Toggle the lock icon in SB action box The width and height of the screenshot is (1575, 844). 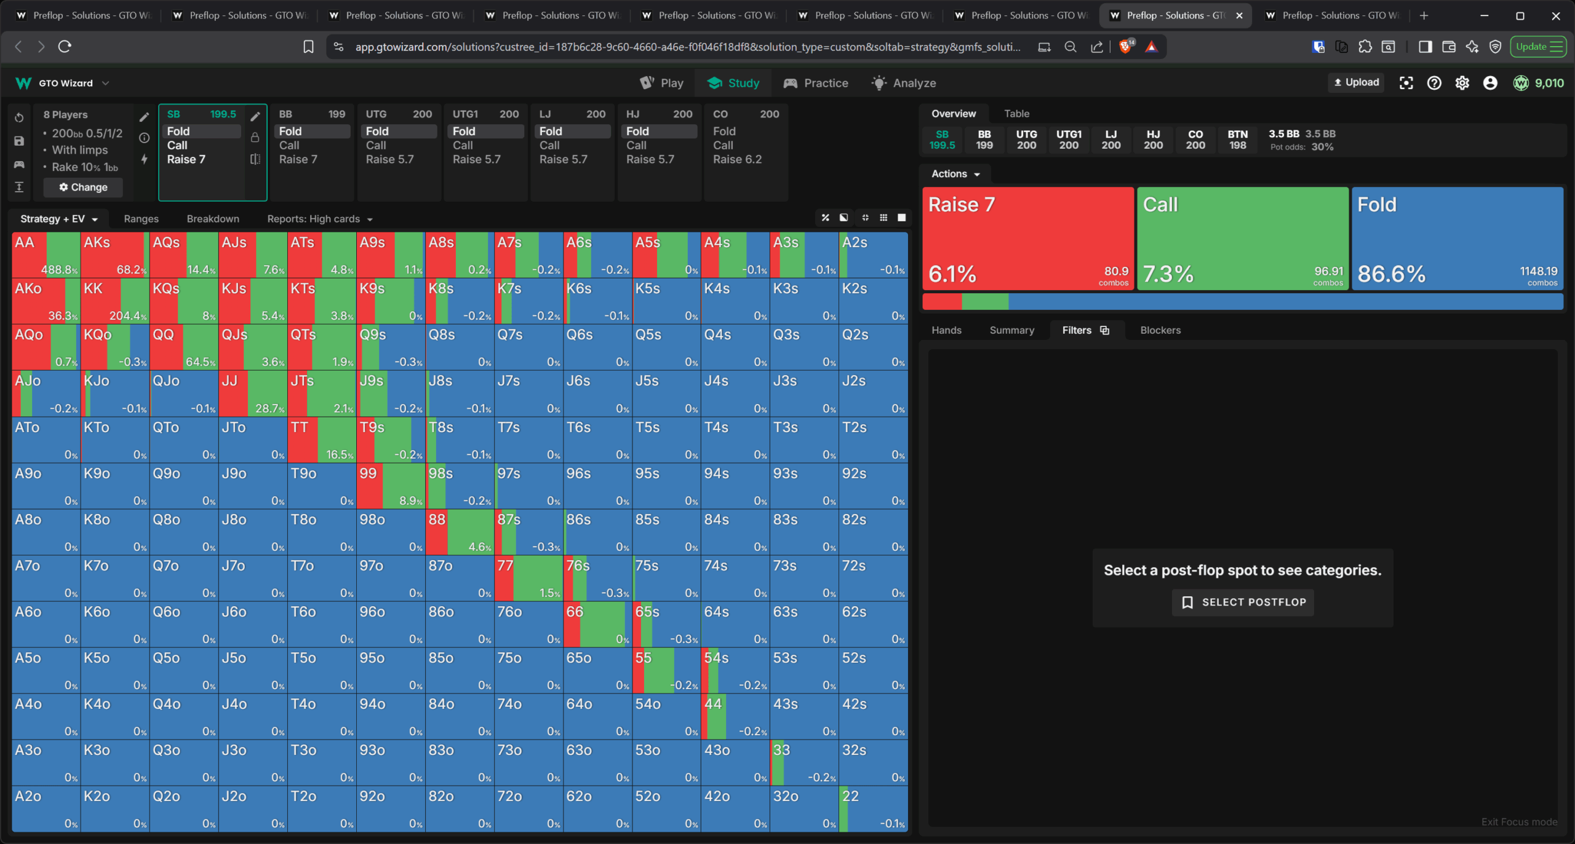pos(255,138)
